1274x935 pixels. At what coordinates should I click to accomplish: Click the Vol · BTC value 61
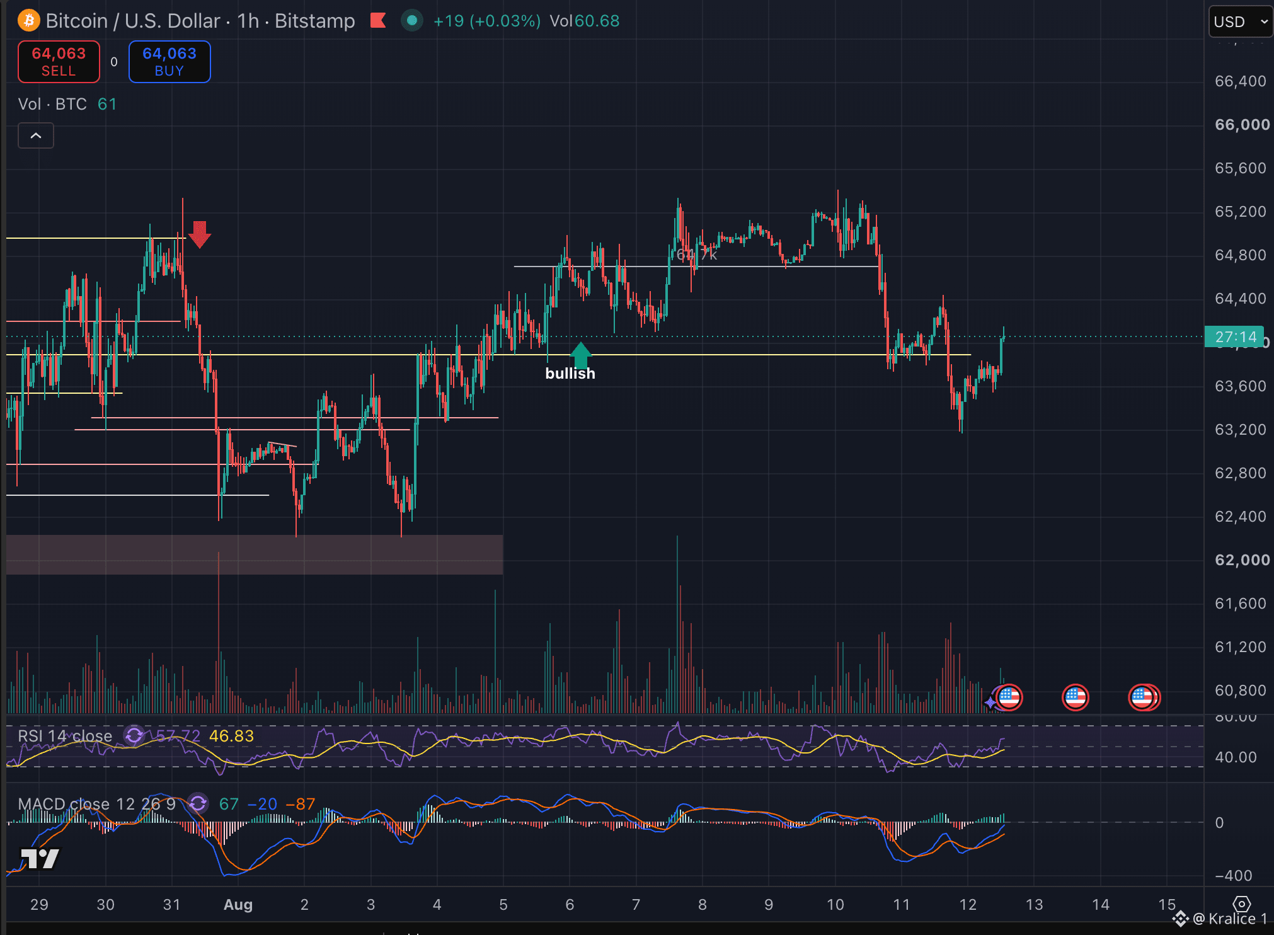107,104
